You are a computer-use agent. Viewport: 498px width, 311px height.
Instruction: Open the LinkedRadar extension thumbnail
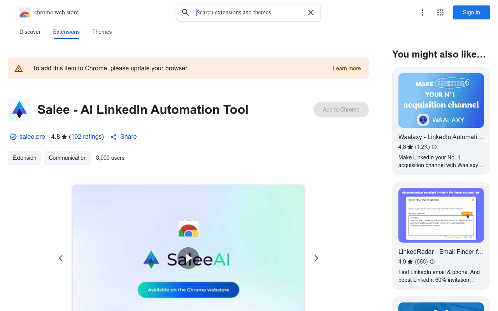pos(441,215)
